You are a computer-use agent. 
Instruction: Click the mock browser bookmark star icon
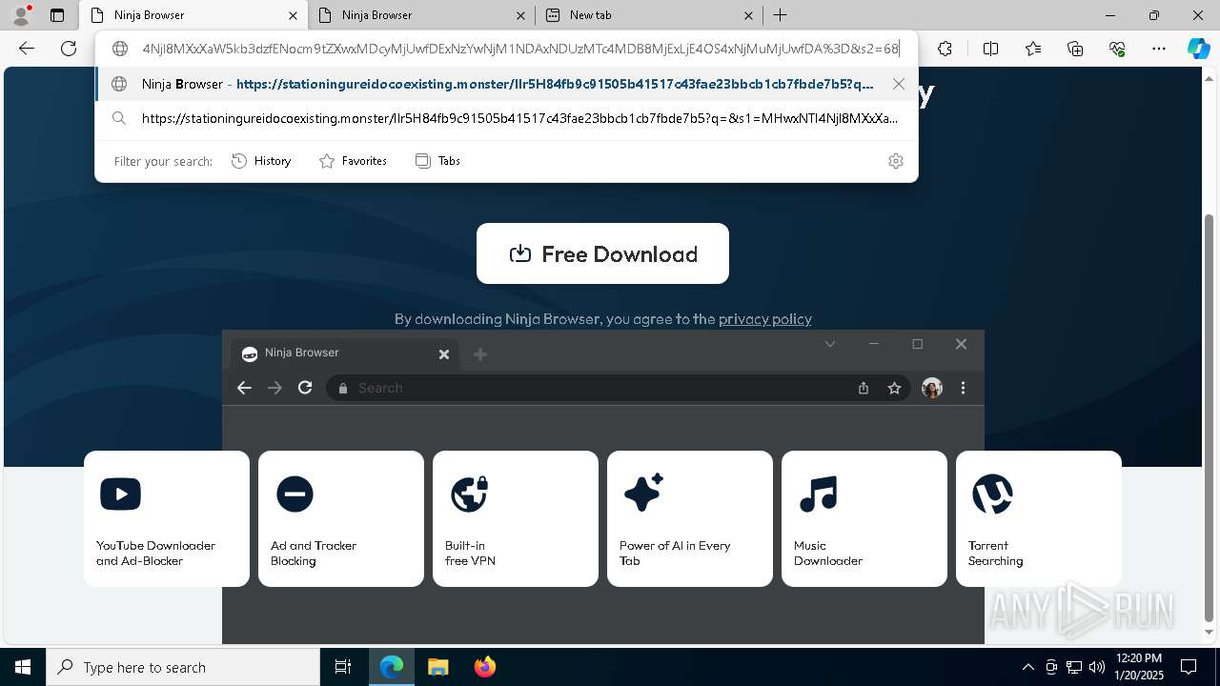894,388
